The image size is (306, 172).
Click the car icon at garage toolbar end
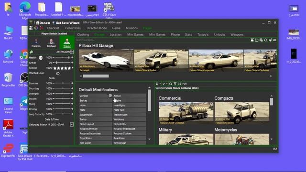275,40
